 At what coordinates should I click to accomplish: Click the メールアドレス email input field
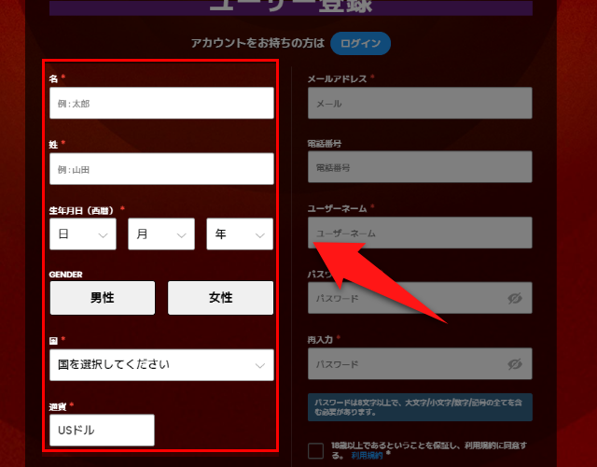click(x=420, y=104)
